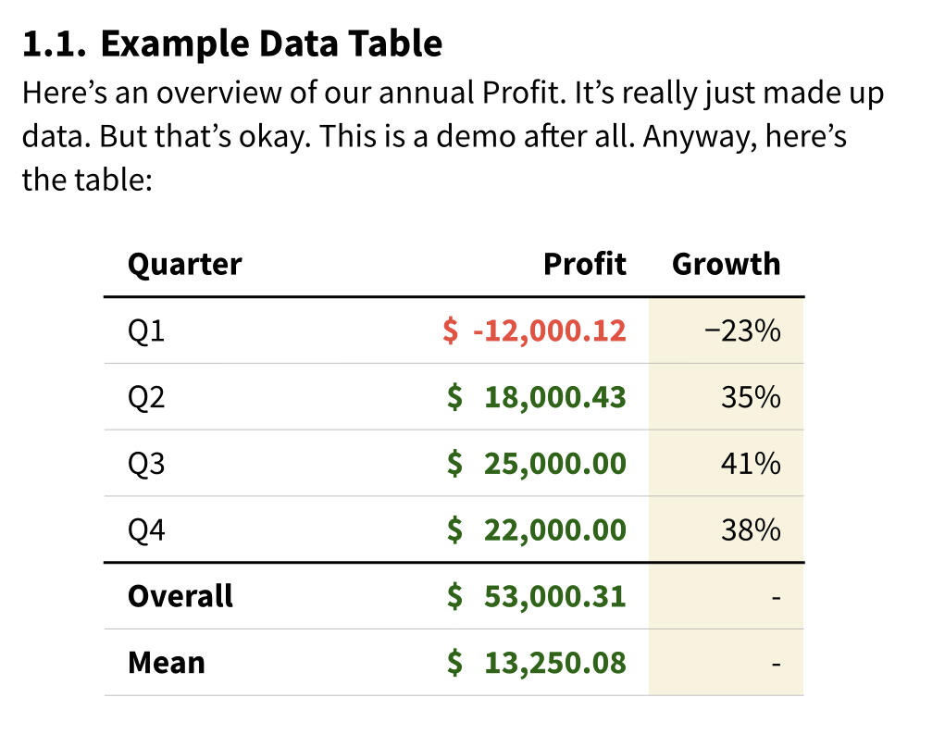
Task: Click the 18,000.43 profit cell
Action: (x=553, y=397)
